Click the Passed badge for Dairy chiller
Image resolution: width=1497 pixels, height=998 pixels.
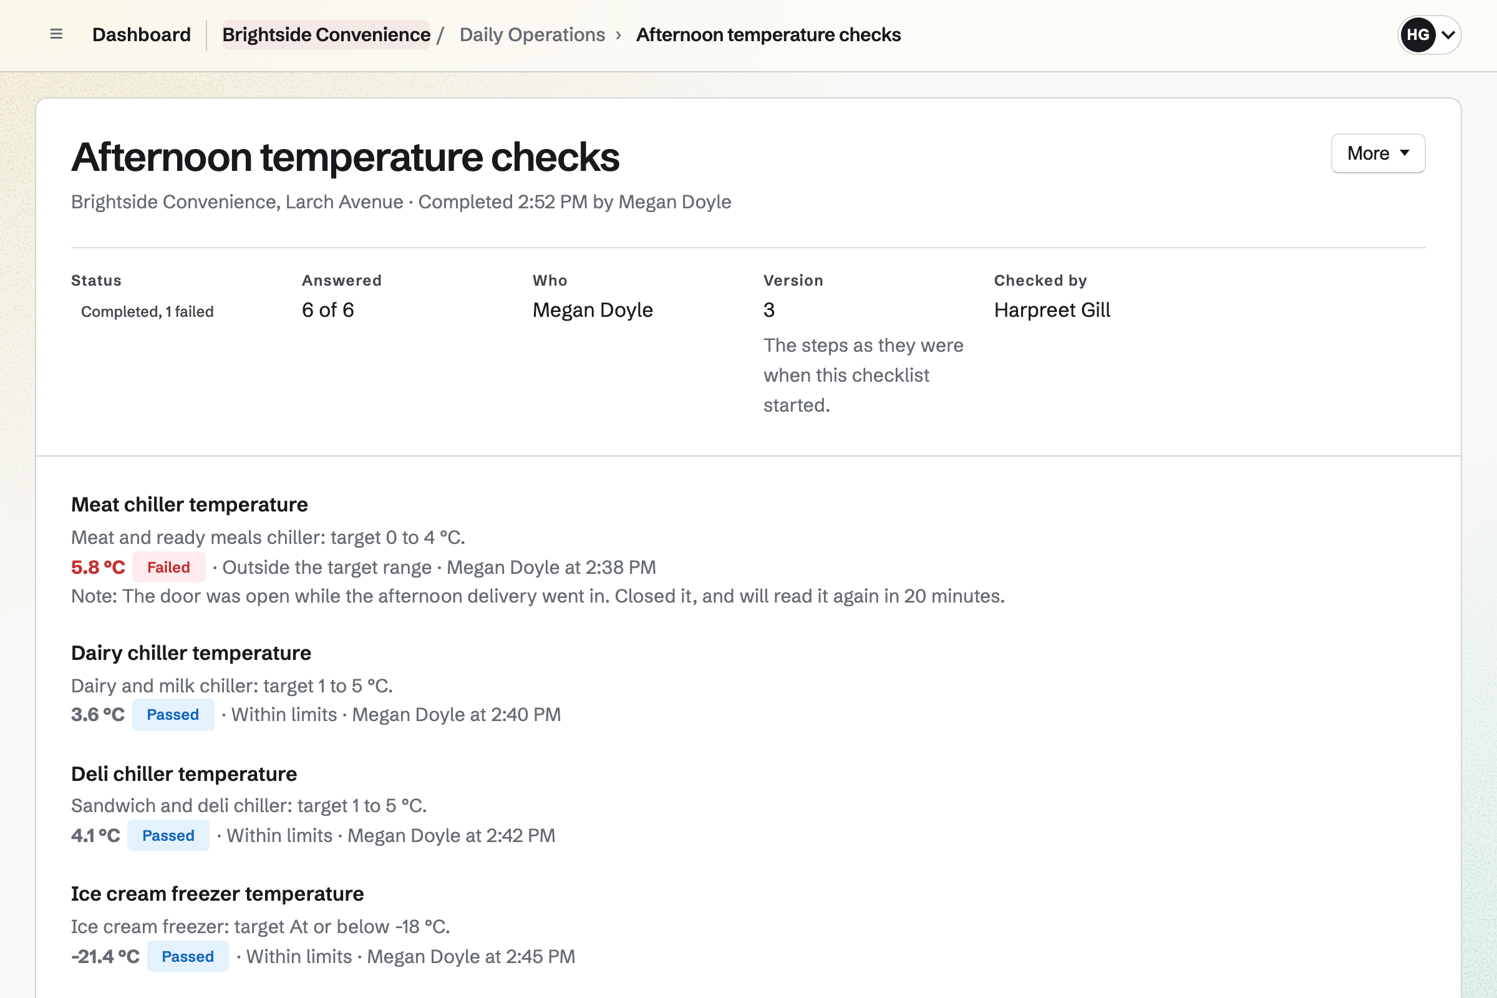tap(173, 715)
